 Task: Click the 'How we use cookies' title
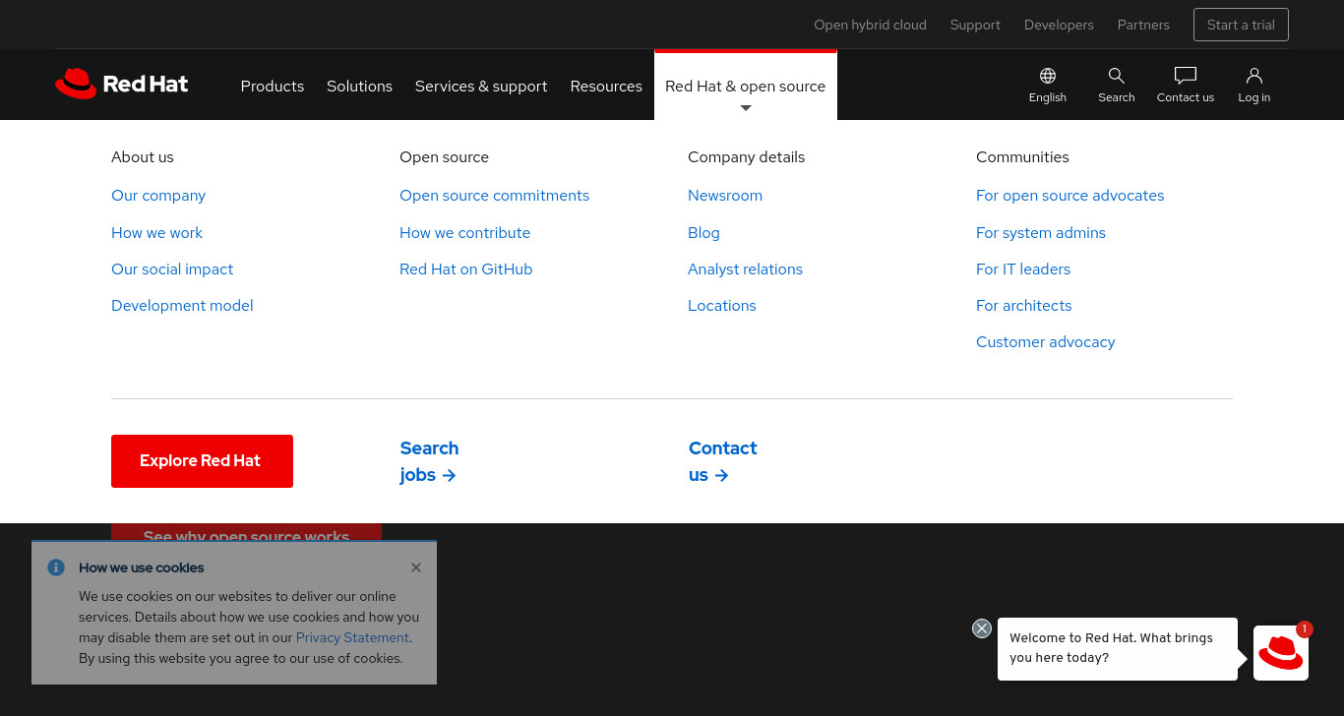142,567
